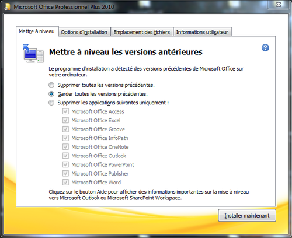The height and width of the screenshot is (238, 292).
Task: Toggle the Microsoft Office Outlook checkbox
Action: 65,156
